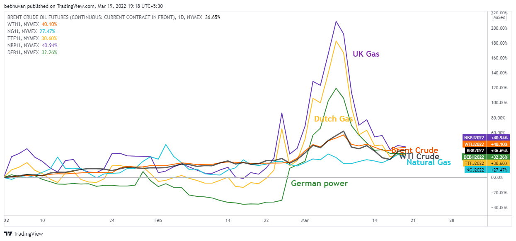Select NG1! NYMEX legend entry

click(31, 31)
